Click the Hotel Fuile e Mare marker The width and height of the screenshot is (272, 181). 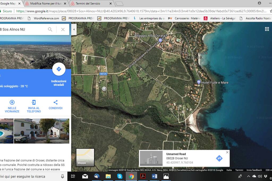(199, 82)
